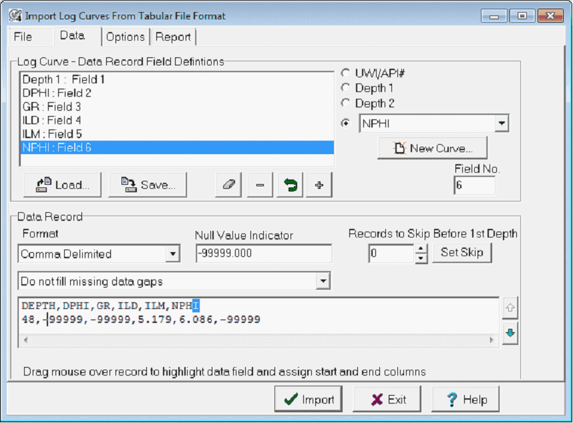Click the horizontal scrollbar in record preview
This screenshot has width=573, height=423.
(x=260, y=340)
